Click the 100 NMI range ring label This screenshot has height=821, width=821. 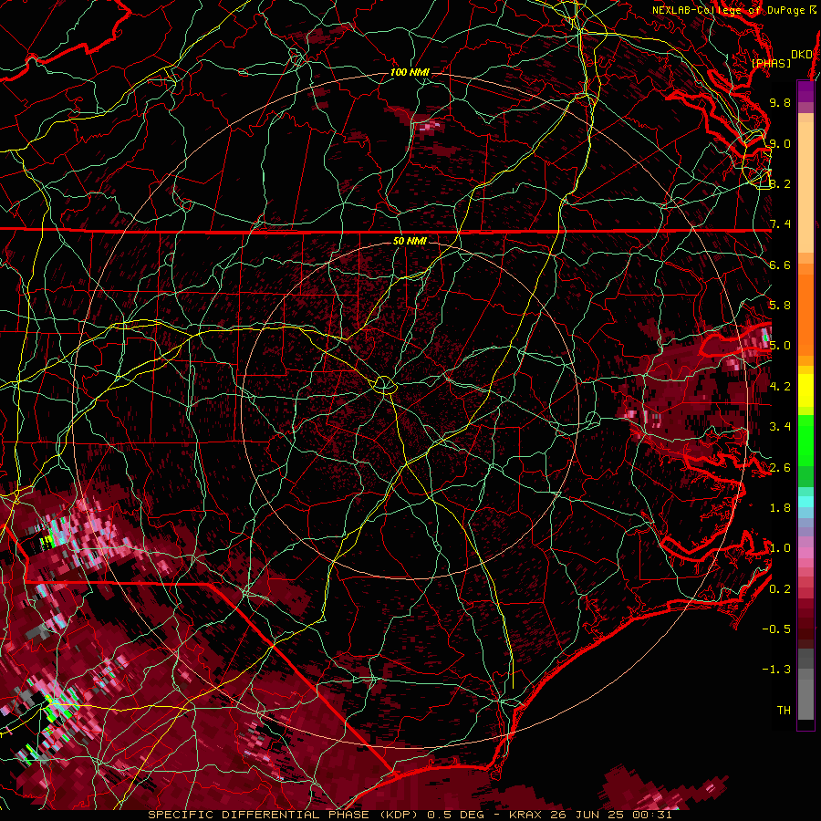tap(410, 72)
